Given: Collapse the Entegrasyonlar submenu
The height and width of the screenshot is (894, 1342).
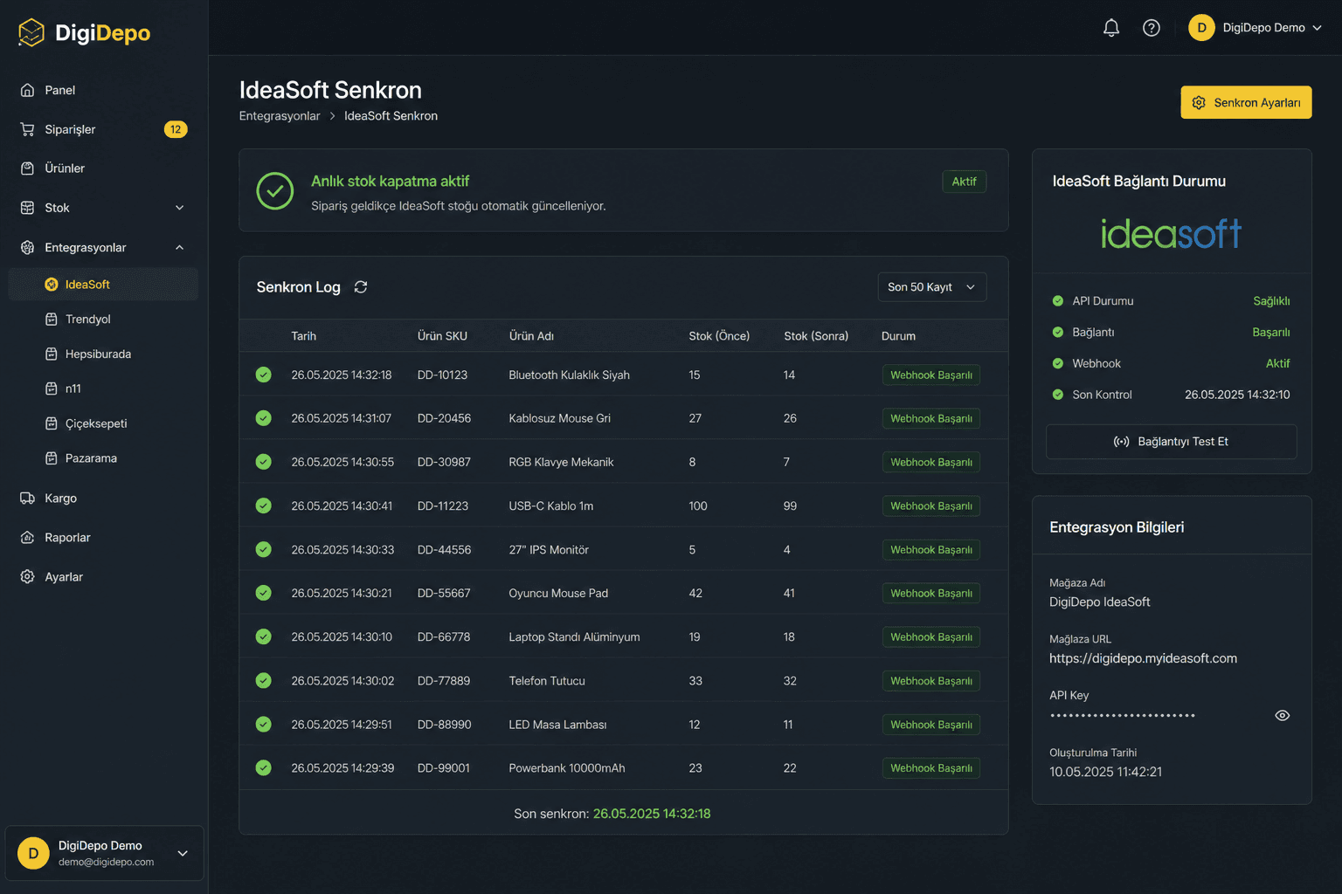Looking at the screenshot, I should (x=180, y=248).
